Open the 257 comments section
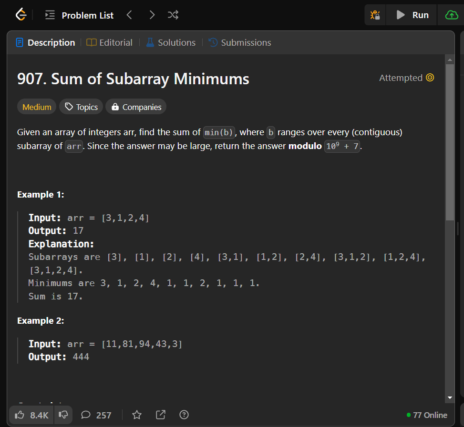Screen dimensions: 464x427 tap(96, 415)
